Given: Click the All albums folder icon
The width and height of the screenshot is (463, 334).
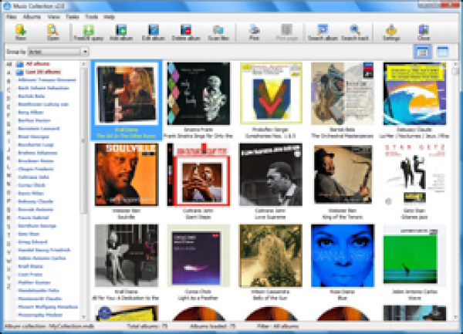Looking at the screenshot, I should tap(20, 64).
